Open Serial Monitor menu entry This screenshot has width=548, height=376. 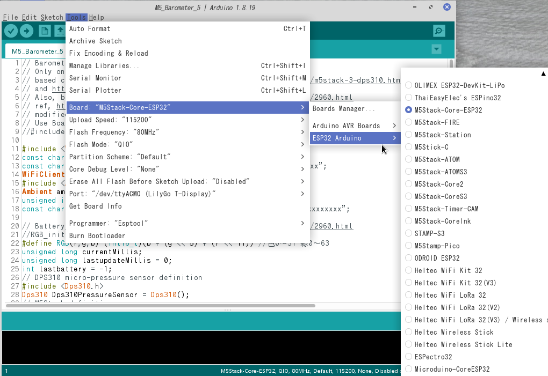point(188,78)
